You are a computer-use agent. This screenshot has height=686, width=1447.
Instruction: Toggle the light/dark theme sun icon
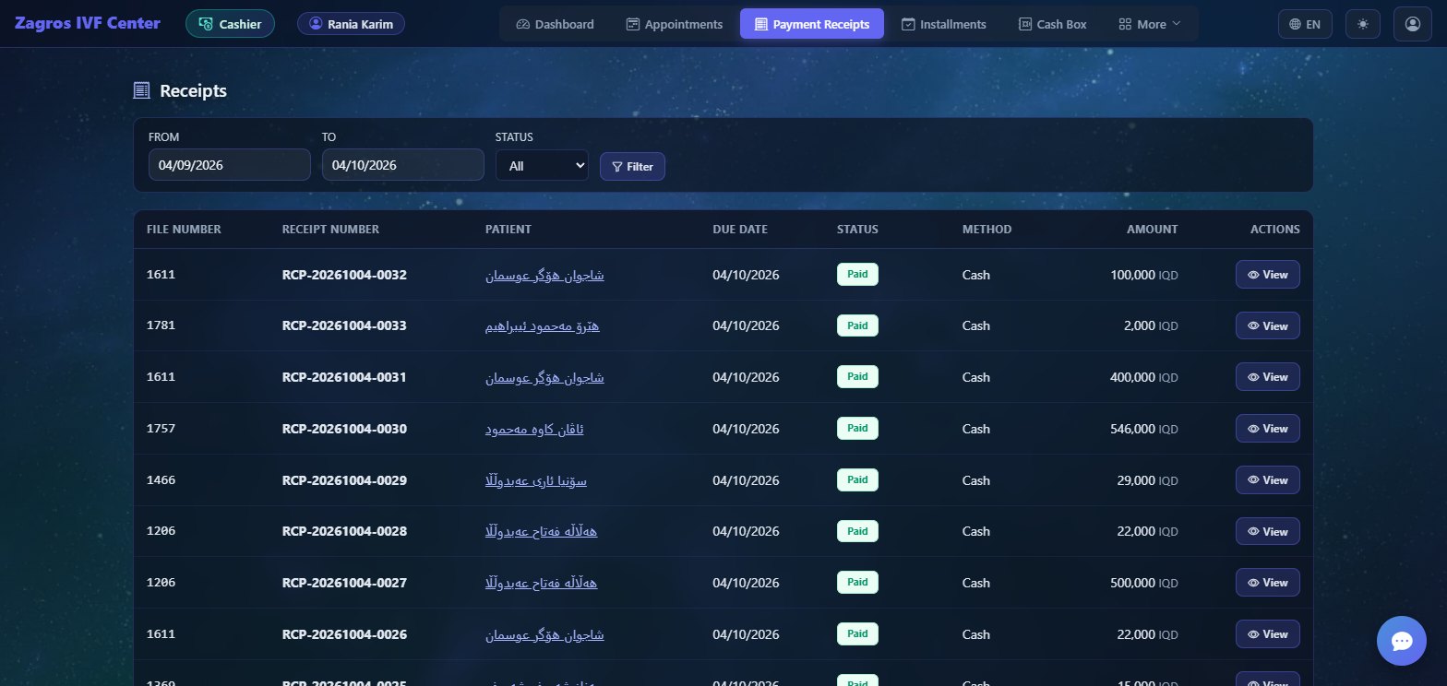[x=1362, y=24]
